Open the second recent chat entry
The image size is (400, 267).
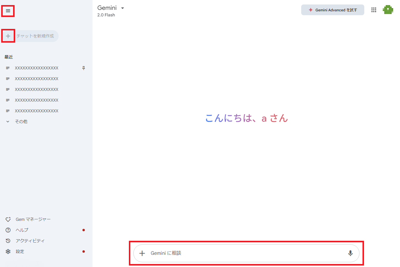(36, 79)
